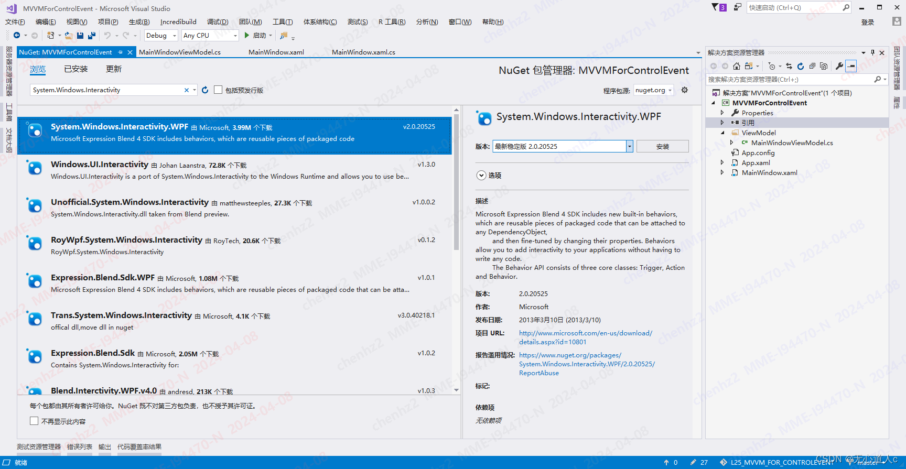Open the 错误列表 error list tab
This screenshot has width=906, height=469.
click(80, 447)
